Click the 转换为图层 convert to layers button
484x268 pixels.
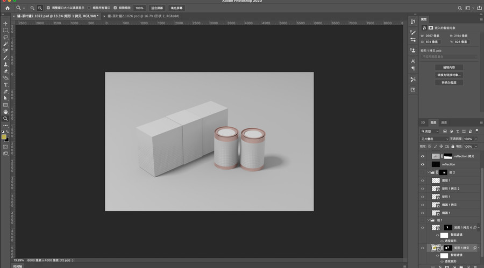click(449, 83)
